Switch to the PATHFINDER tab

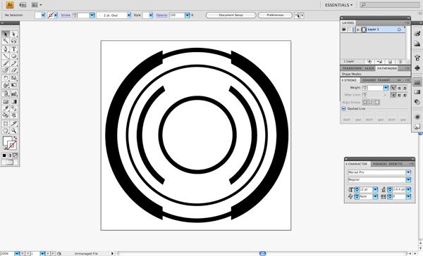[387, 68]
